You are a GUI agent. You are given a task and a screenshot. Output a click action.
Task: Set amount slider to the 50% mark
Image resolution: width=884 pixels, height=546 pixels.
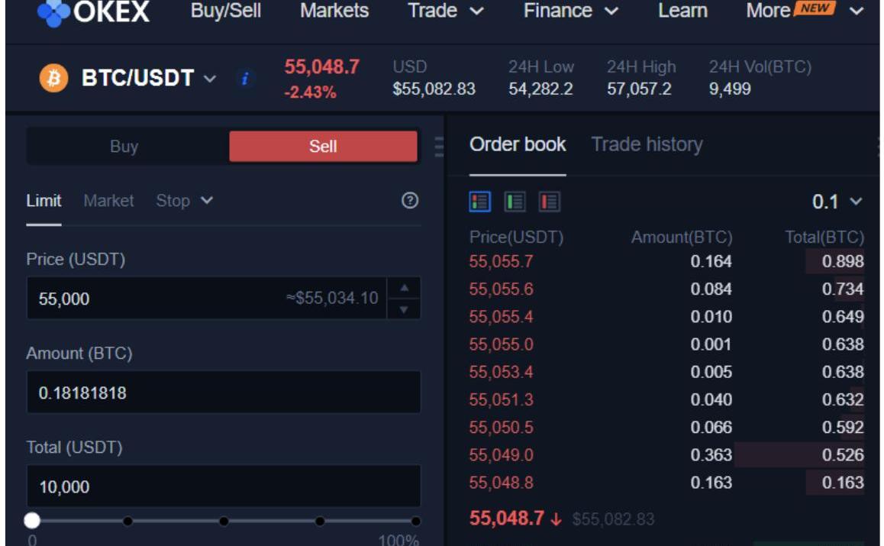224,521
